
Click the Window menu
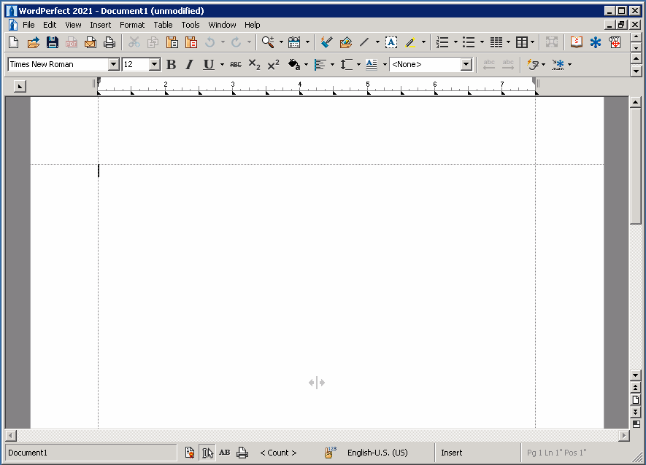coord(222,25)
